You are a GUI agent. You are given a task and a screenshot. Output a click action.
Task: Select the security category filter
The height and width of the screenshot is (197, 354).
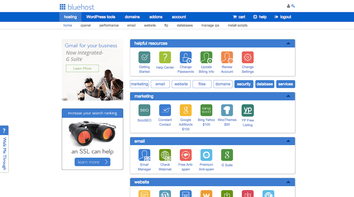[244, 84]
